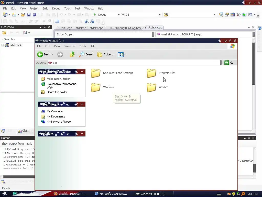This screenshot has width=262, height=197.
Task: Open Solution Configurations Debug dropdown
Action: coord(119,15)
